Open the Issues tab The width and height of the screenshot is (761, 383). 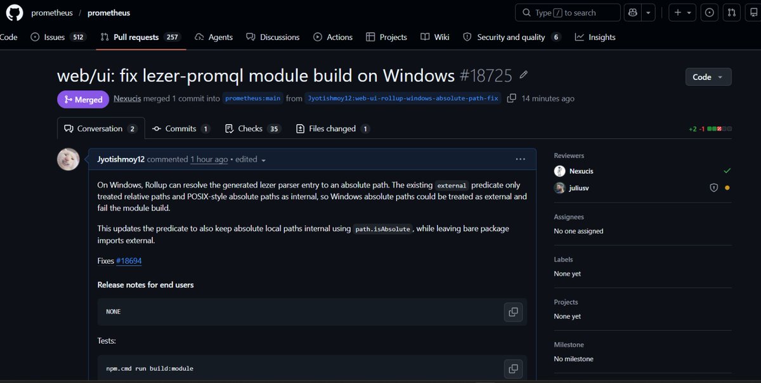tap(58, 37)
